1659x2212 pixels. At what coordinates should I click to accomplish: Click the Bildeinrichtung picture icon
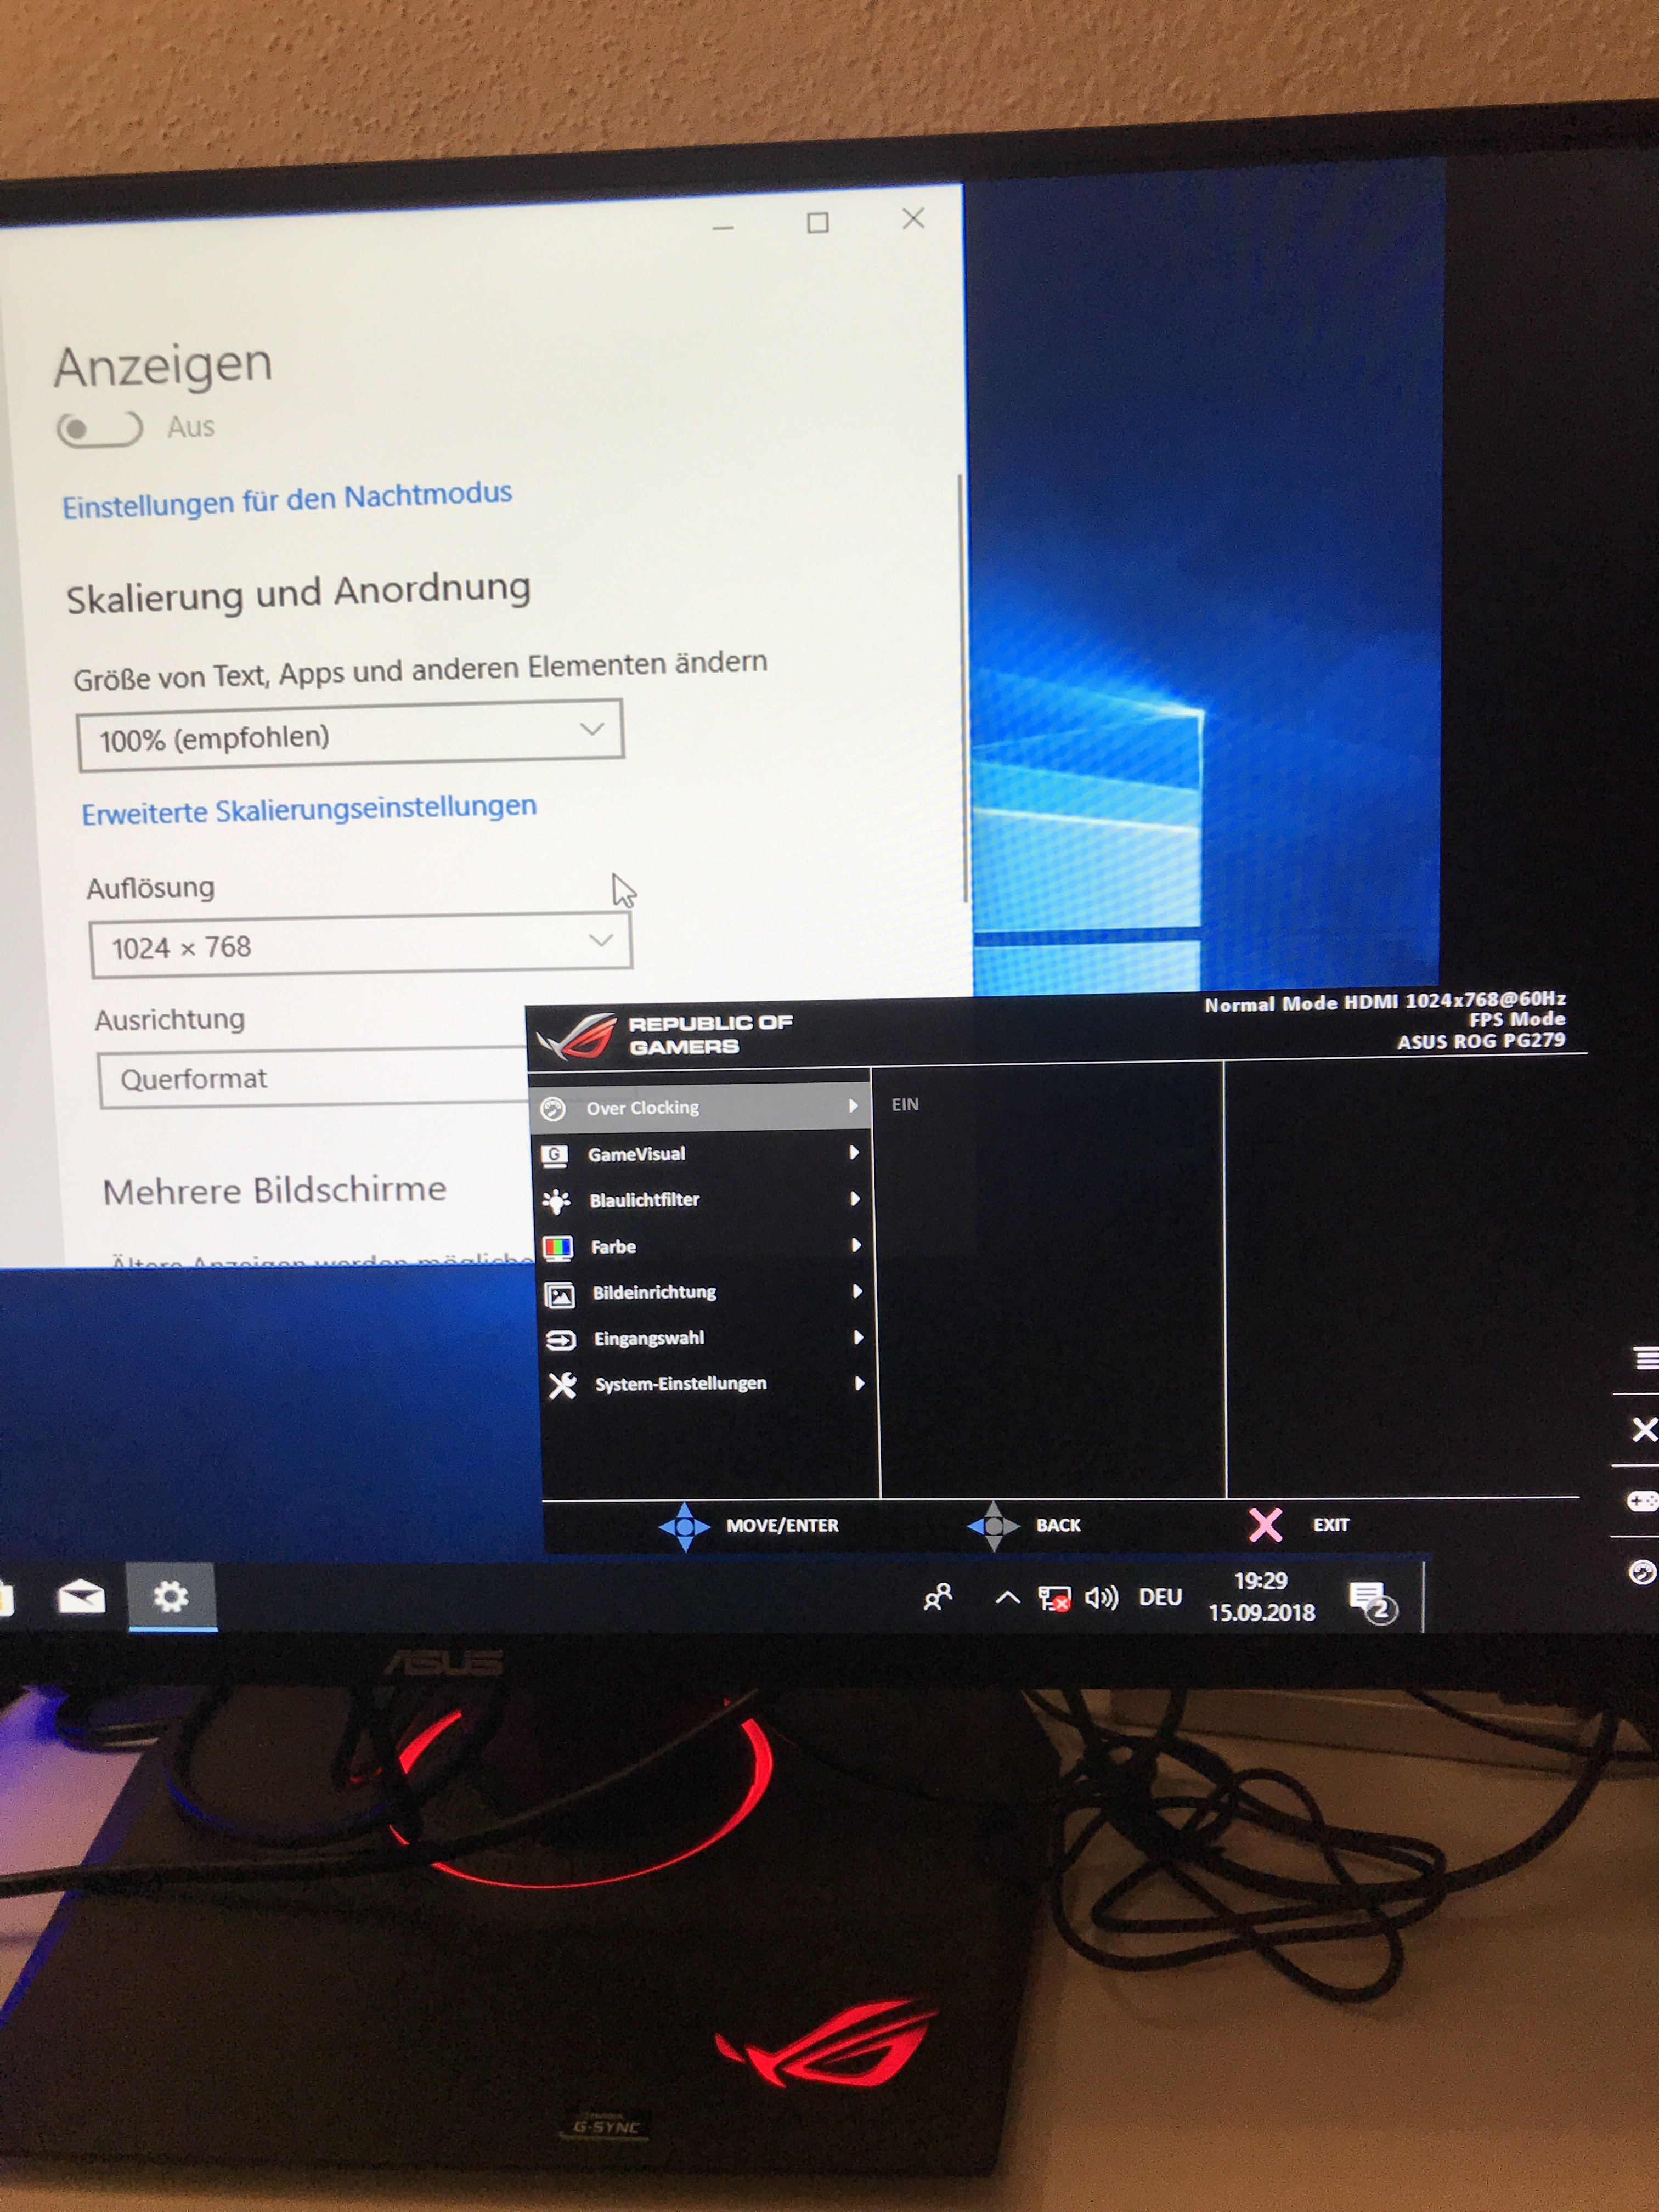click(x=559, y=1294)
